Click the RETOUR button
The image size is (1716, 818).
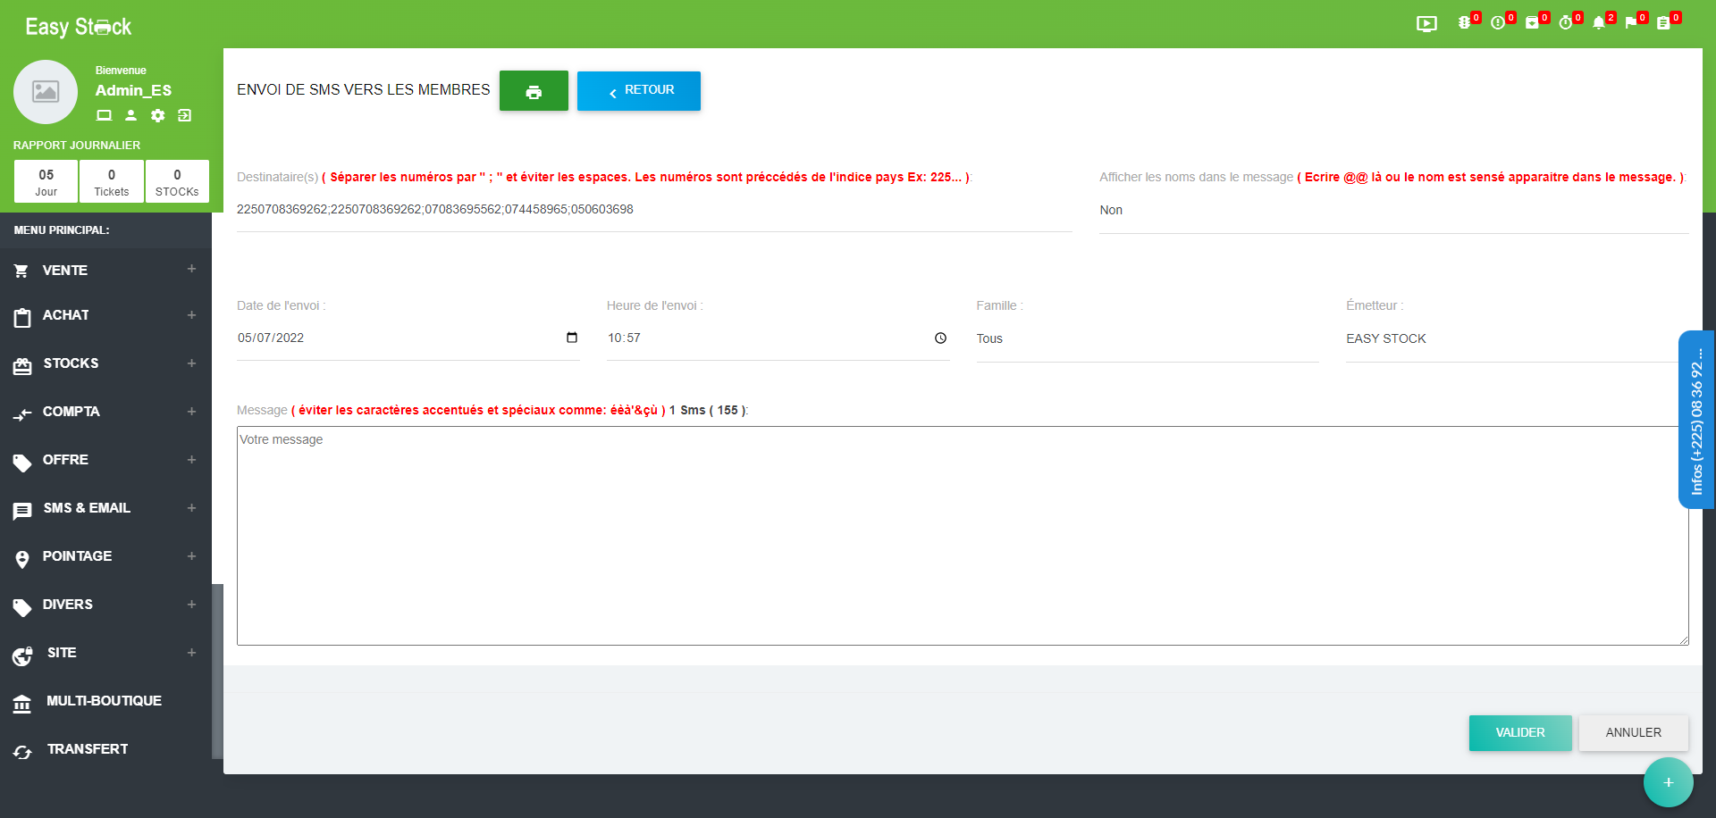[639, 91]
